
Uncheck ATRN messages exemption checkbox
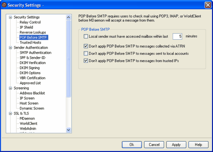coord(86,46)
